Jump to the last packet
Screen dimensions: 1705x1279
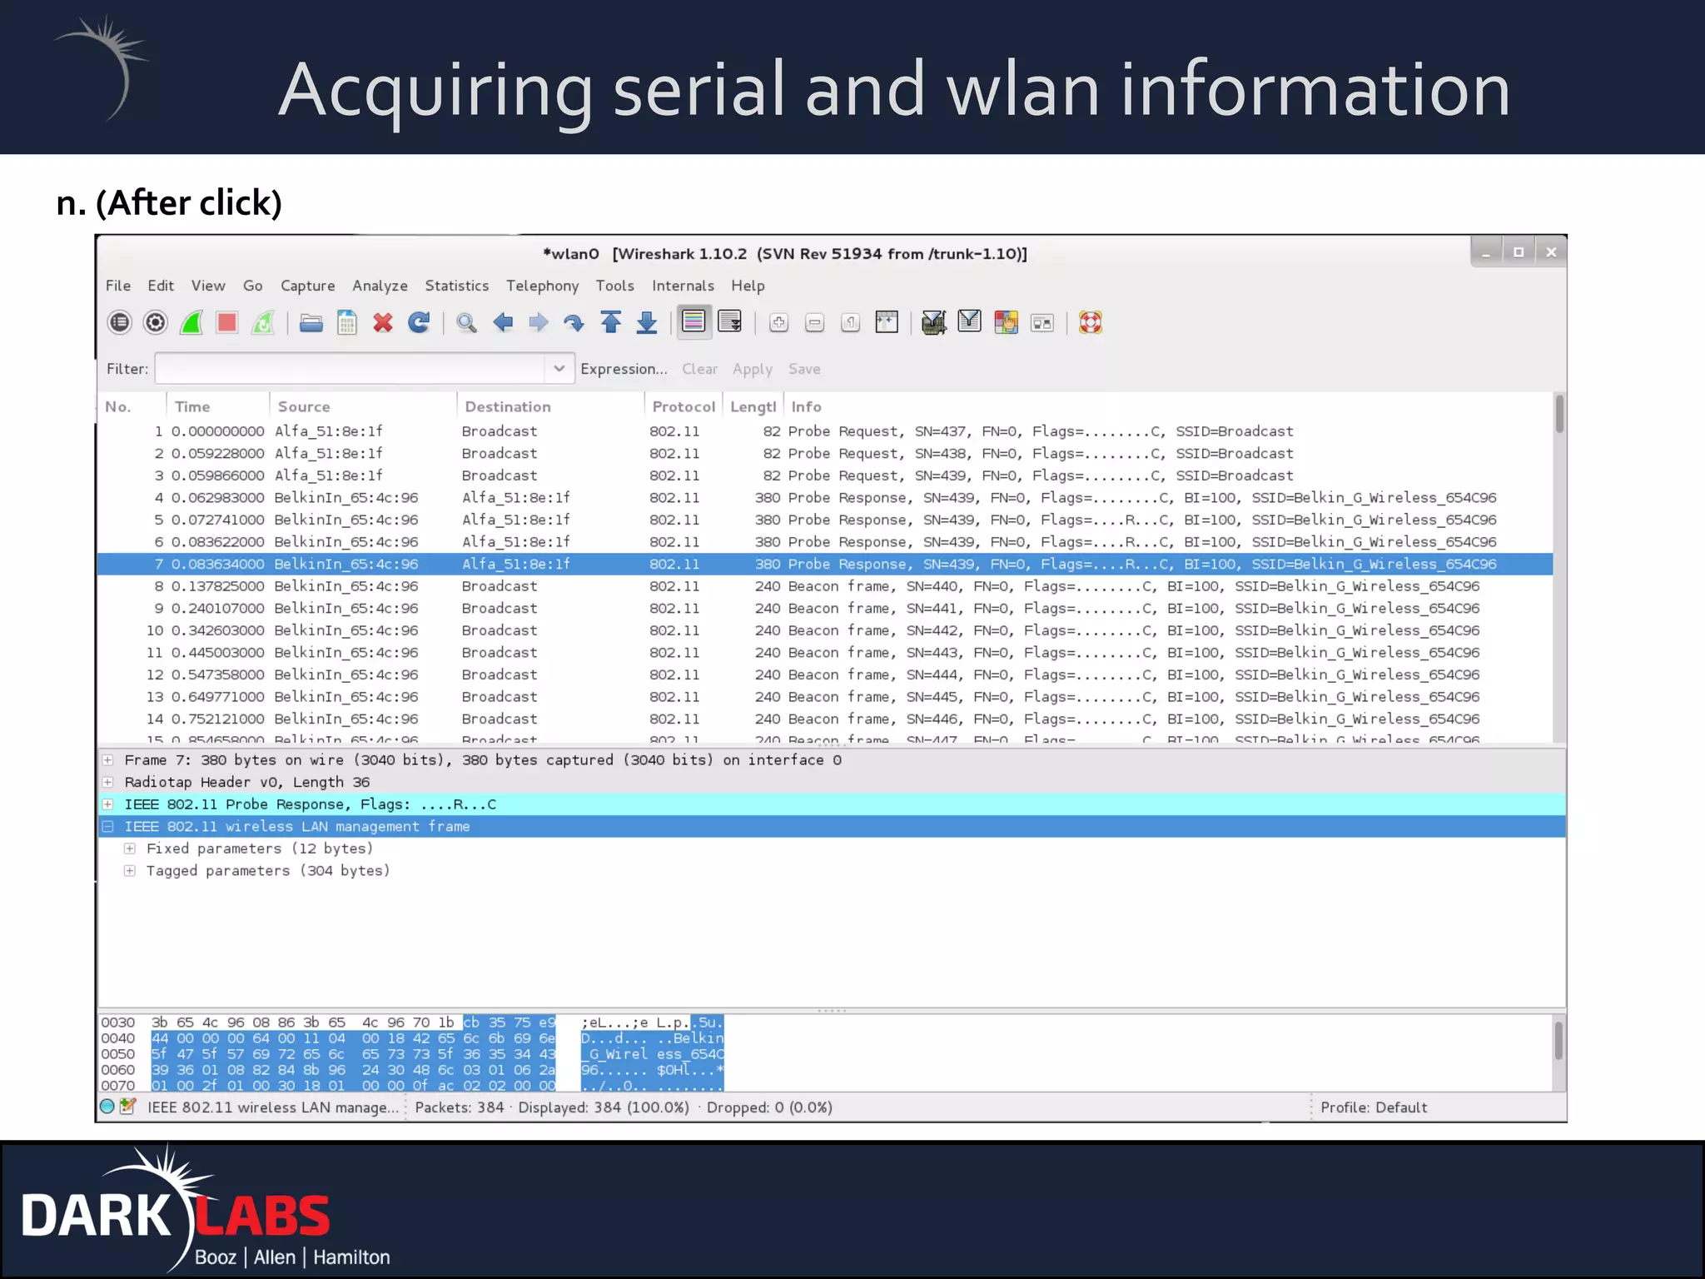(x=647, y=322)
